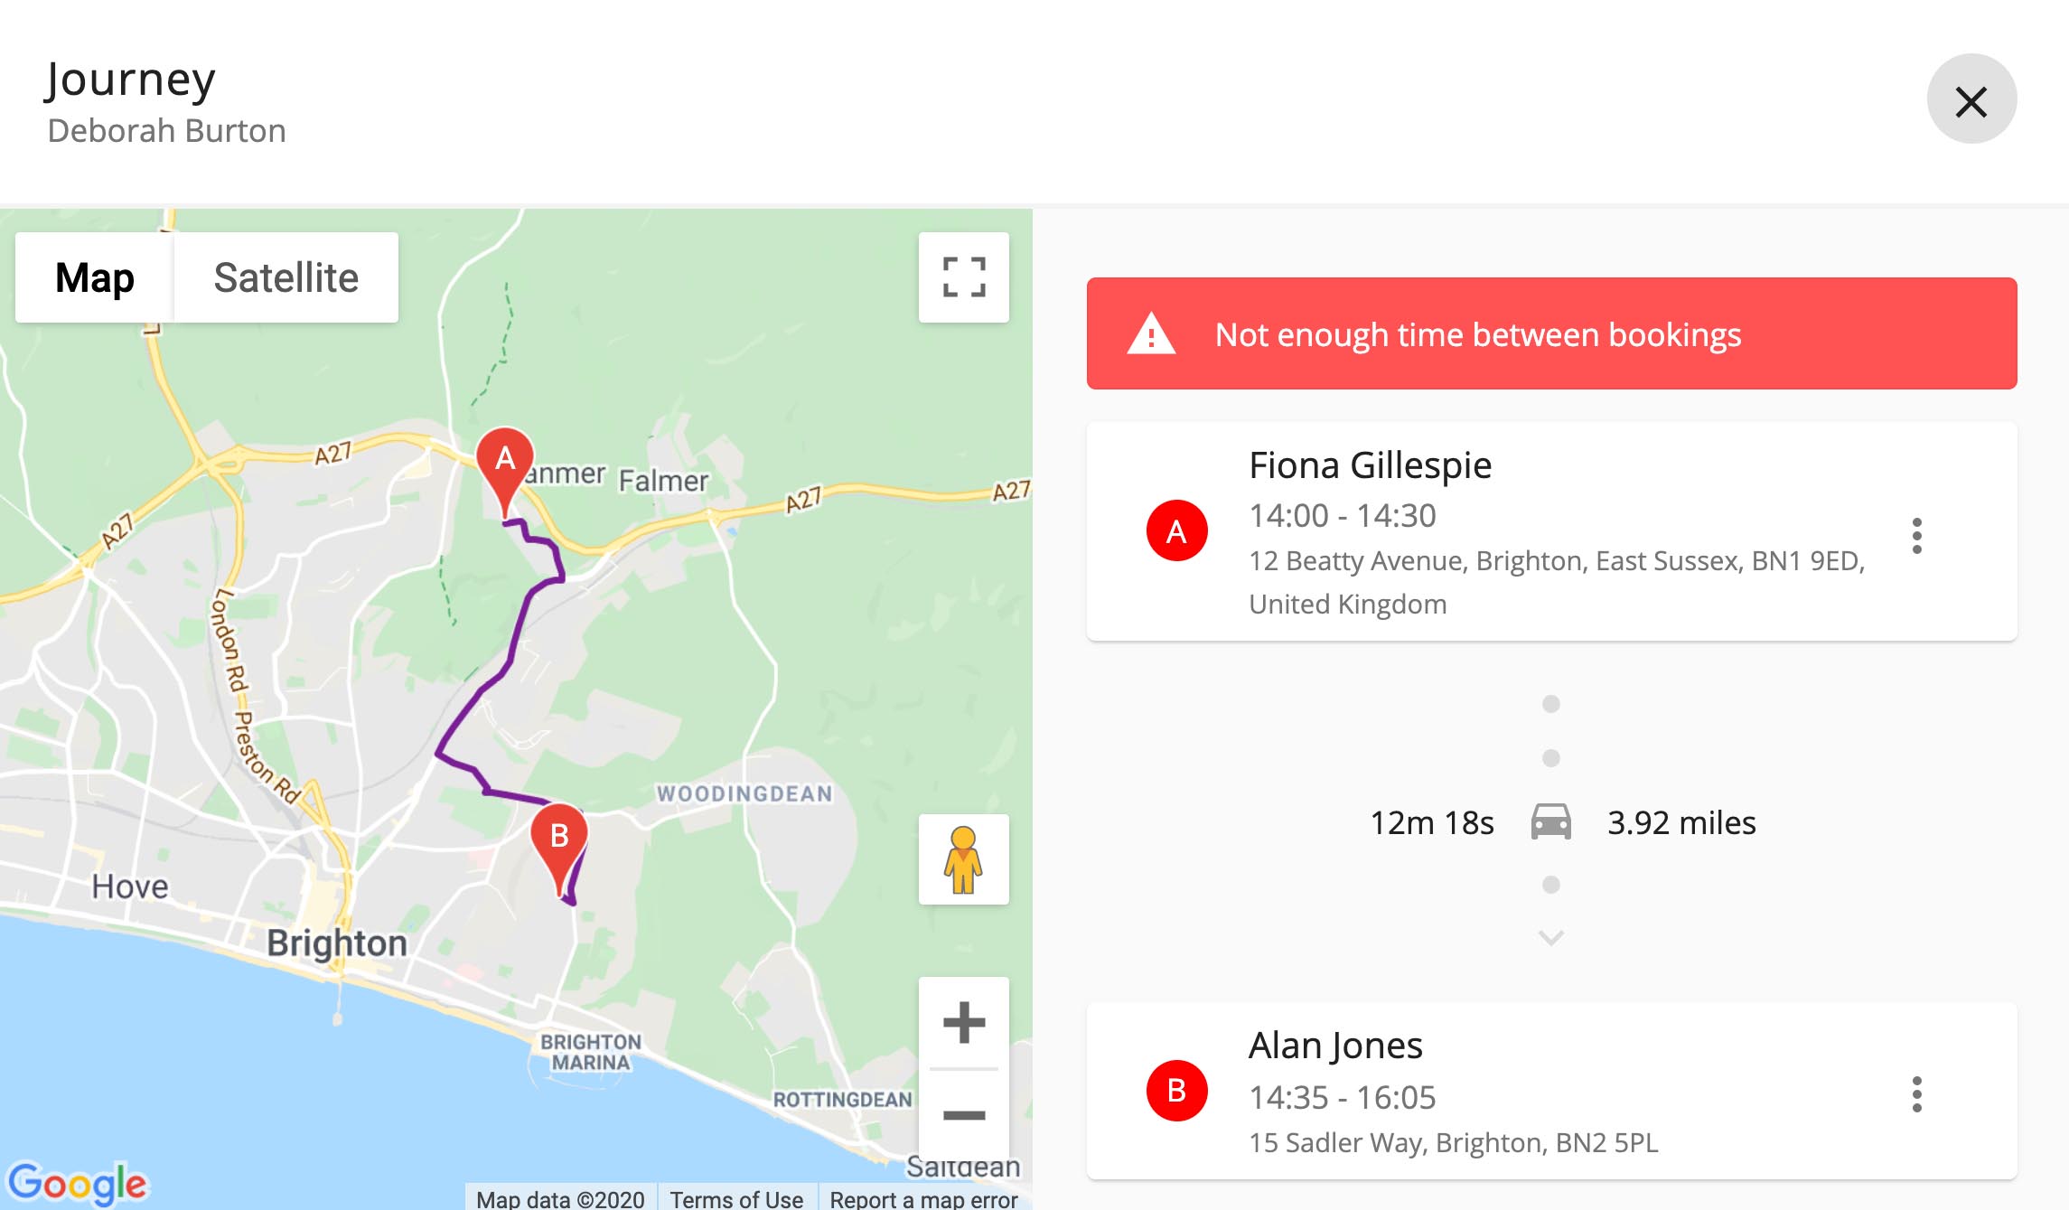Toggle fullscreen map view
The height and width of the screenshot is (1210, 2069).
click(963, 277)
